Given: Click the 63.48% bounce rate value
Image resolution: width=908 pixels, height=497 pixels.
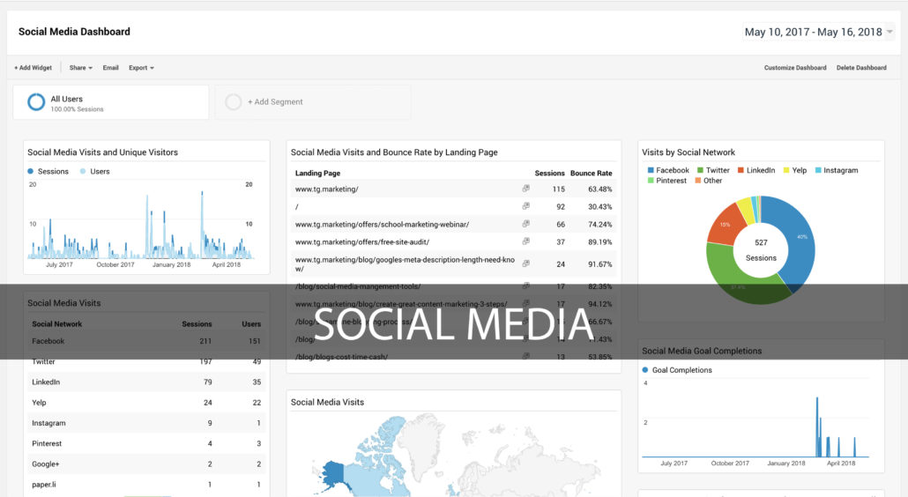Looking at the screenshot, I should click(x=600, y=189).
